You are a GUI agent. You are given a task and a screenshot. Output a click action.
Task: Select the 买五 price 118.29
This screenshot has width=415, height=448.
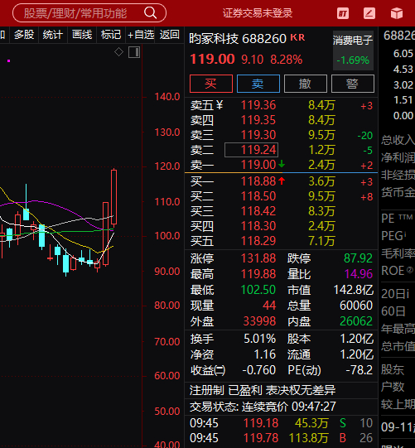258,241
